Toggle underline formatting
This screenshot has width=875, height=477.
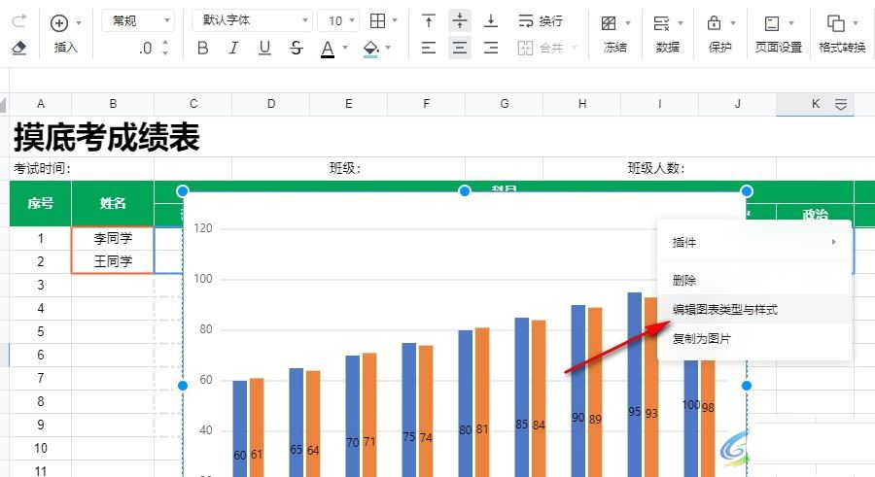[264, 48]
